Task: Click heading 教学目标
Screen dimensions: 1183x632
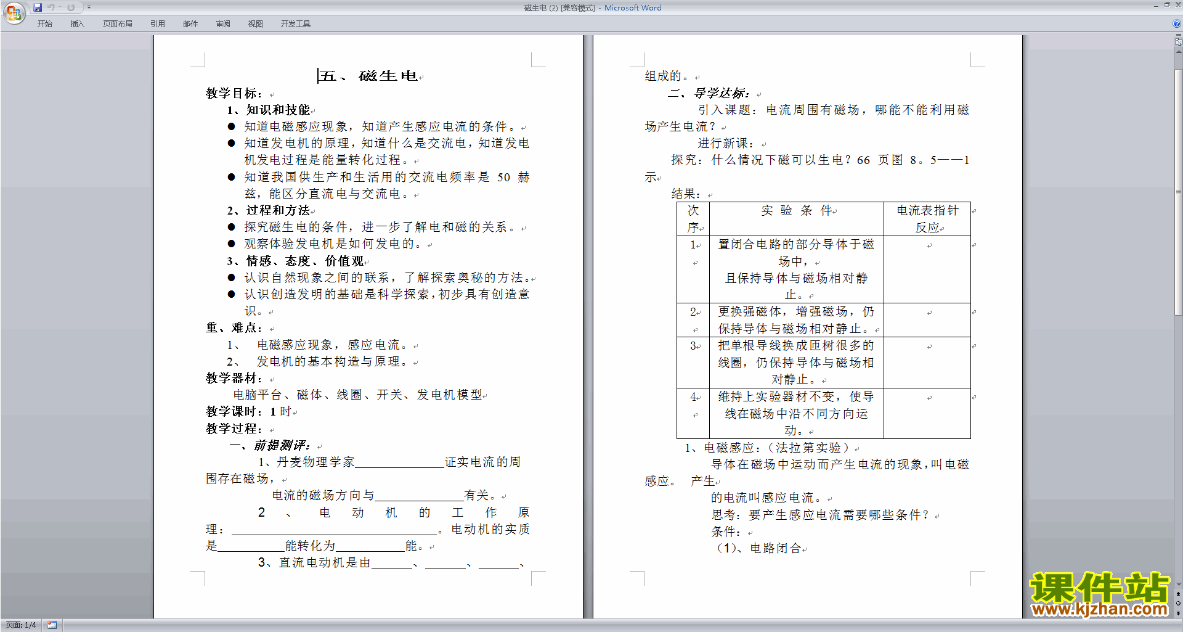Action: (x=234, y=93)
